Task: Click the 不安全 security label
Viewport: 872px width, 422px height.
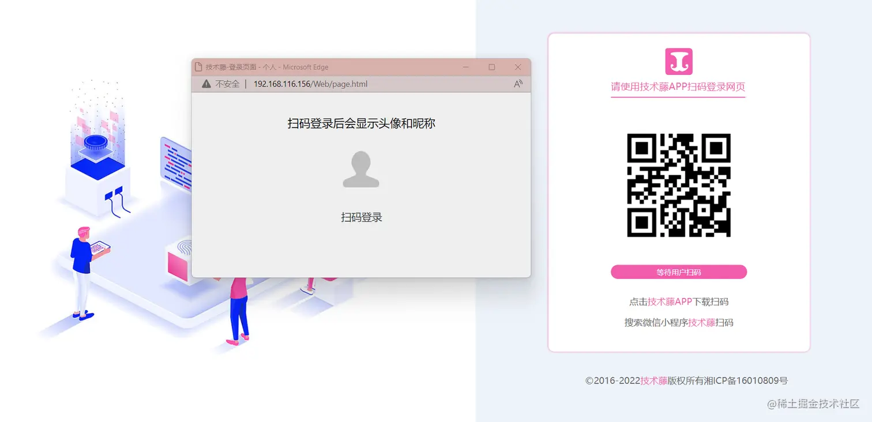Action: click(227, 84)
